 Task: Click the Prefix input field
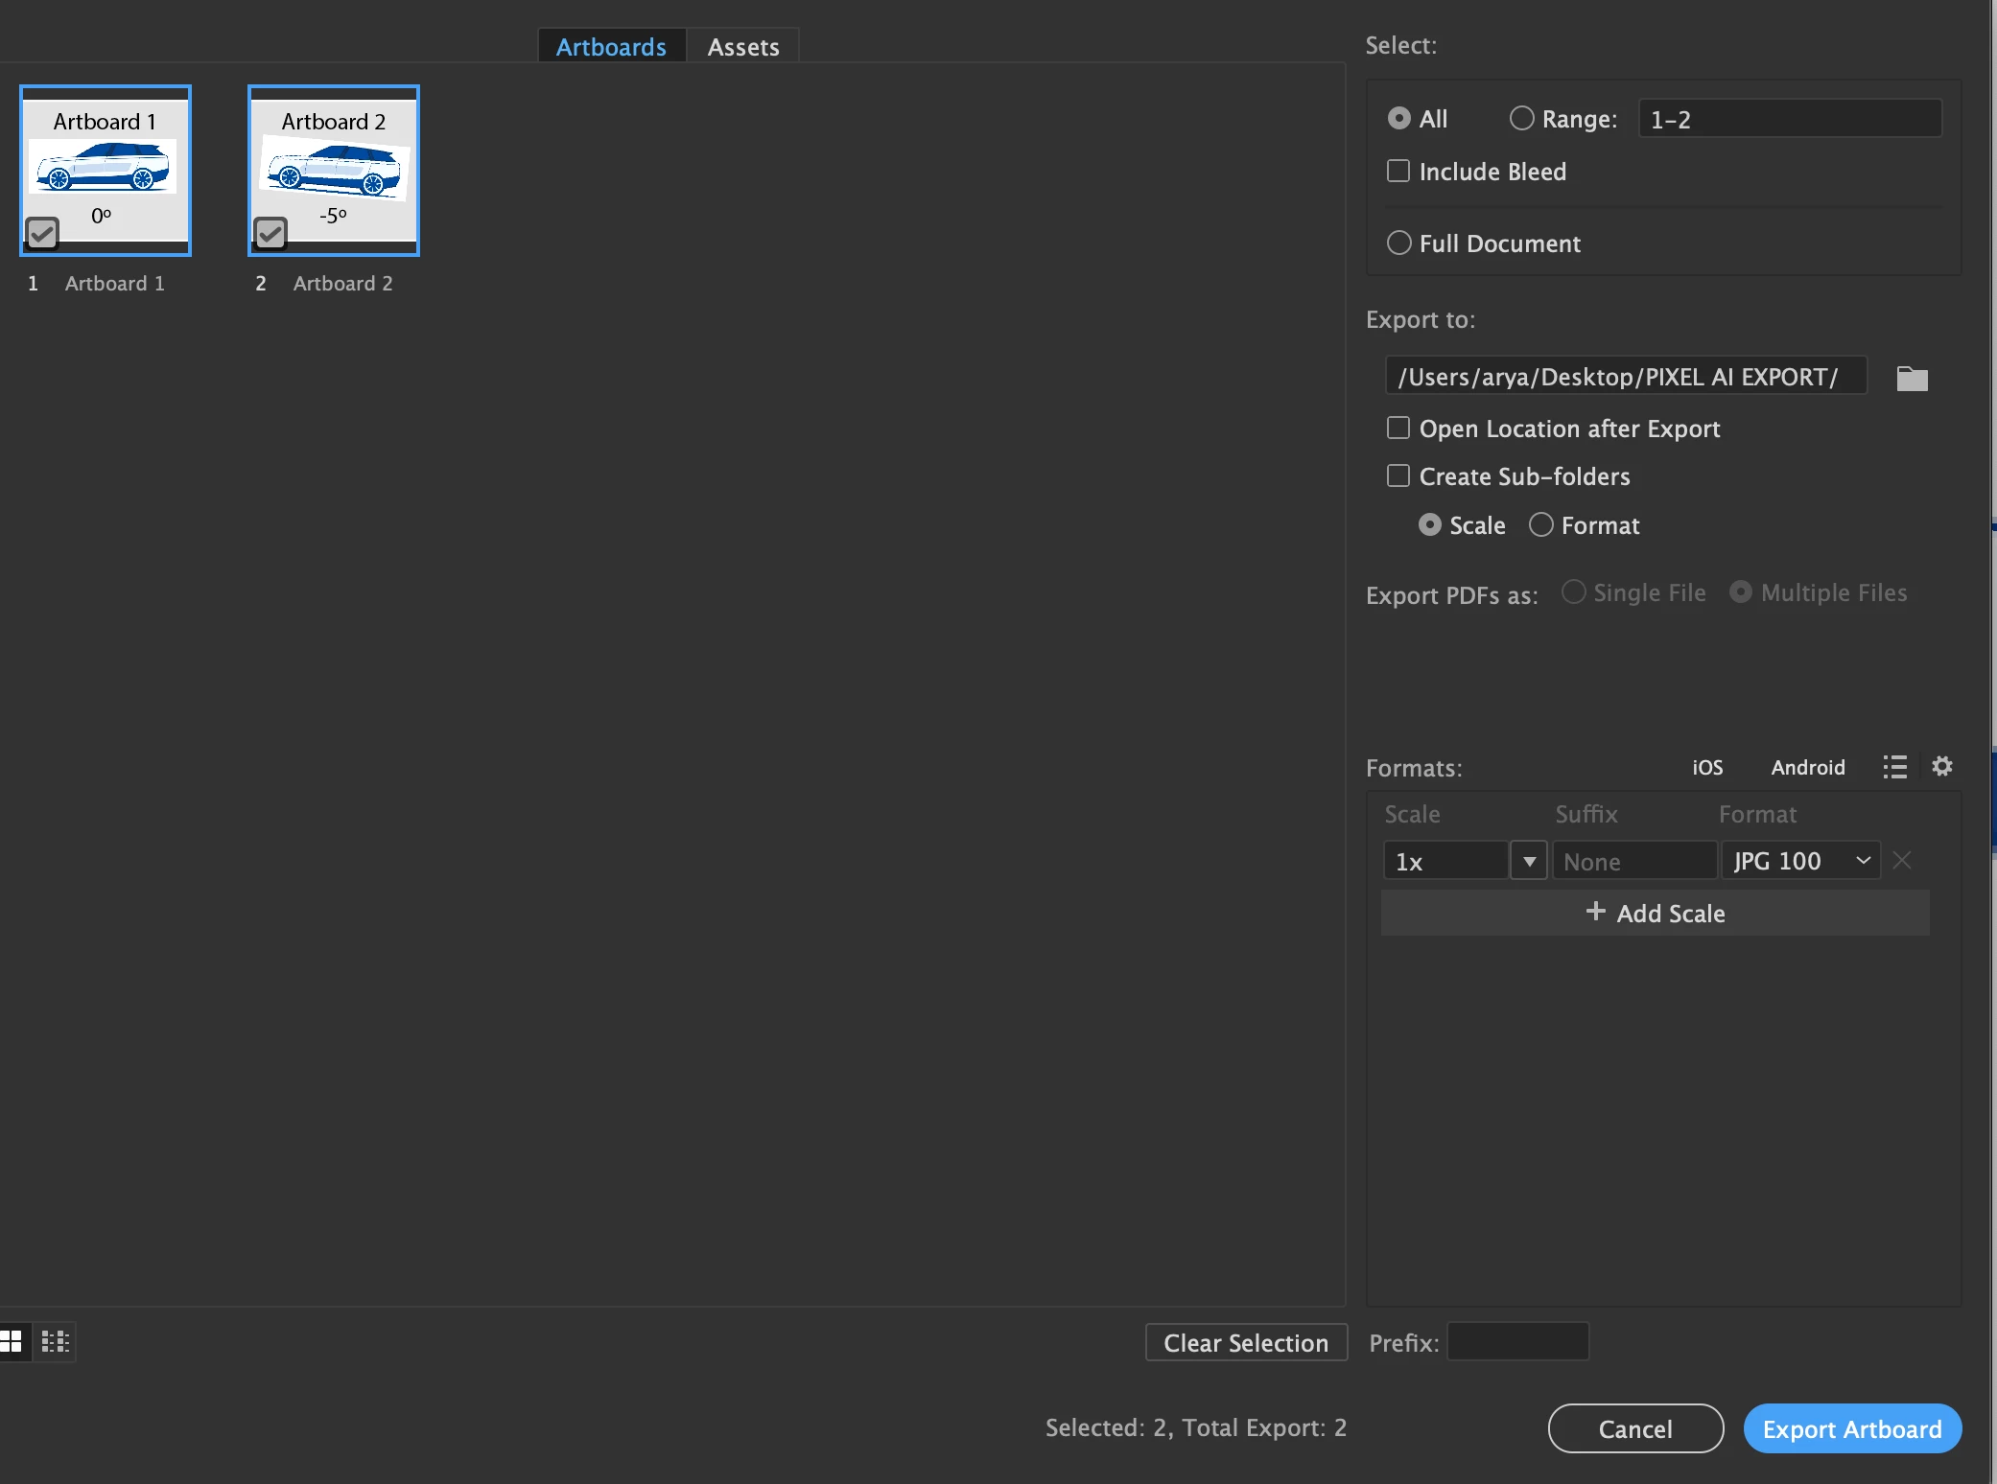[x=1517, y=1342]
